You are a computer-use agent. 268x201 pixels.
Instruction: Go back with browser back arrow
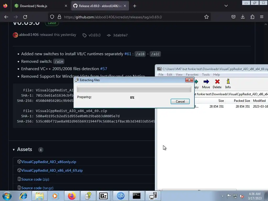tap(6, 17)
